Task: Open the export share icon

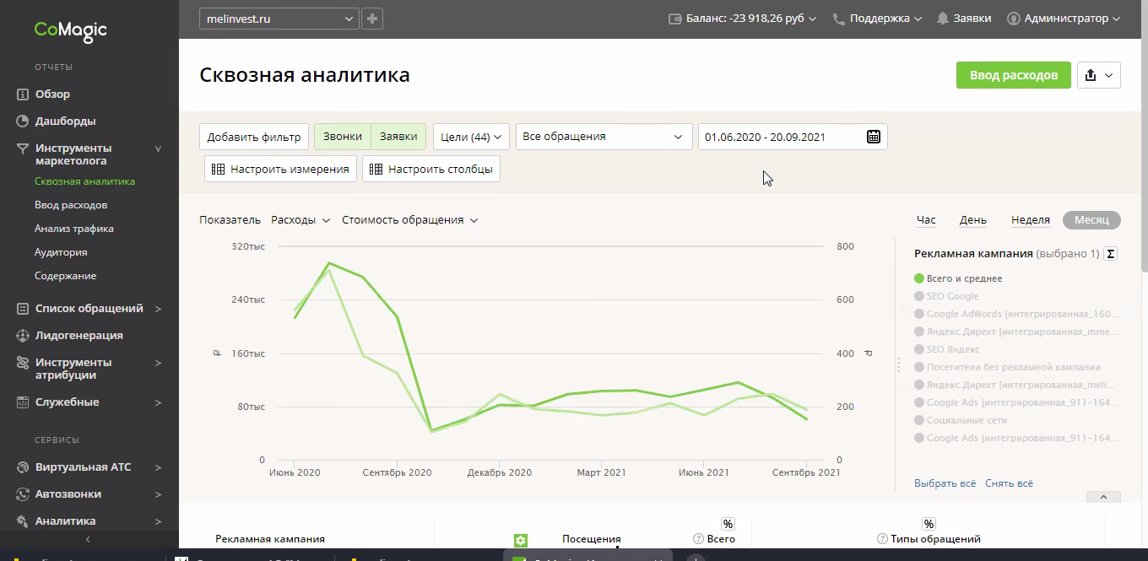Action: pyautogui.click(x=1099, y=75)
